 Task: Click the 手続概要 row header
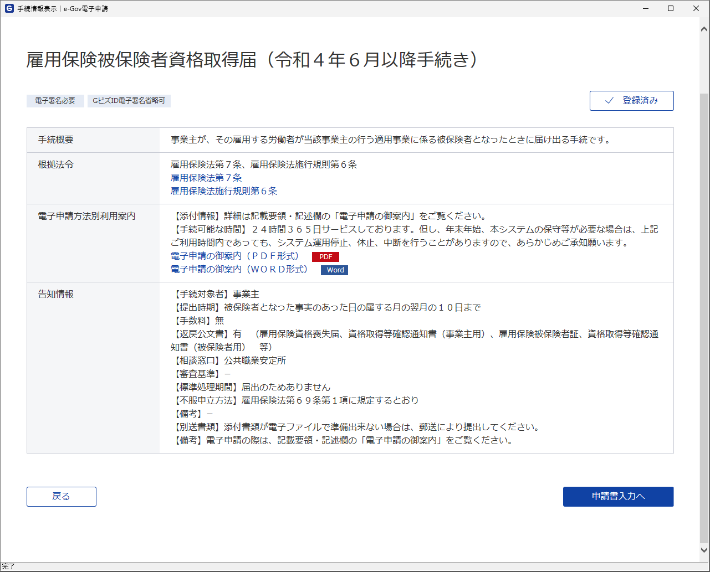93,140
